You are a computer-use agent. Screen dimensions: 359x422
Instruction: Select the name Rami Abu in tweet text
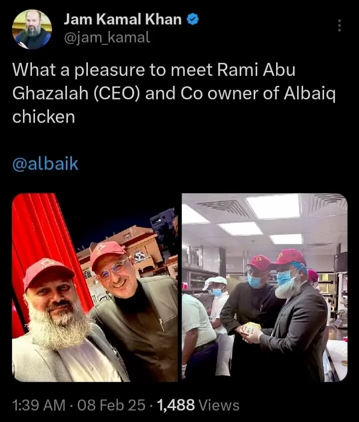point(256,70)
